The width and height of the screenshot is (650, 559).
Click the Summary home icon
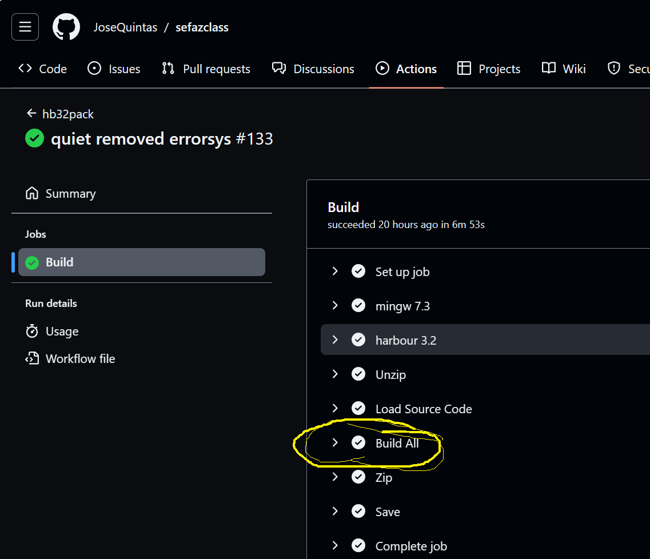coord(32,194)
